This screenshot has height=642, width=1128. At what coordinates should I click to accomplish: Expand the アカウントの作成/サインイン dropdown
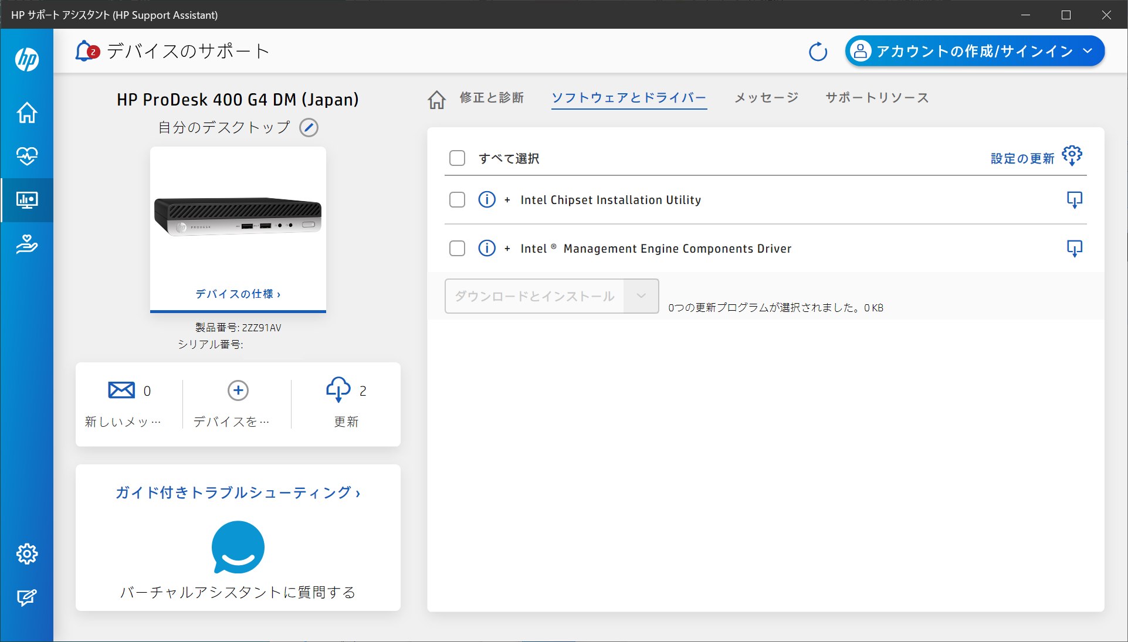click(1088, 51)
